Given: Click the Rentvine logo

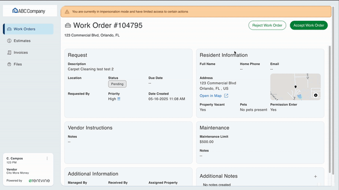Looking at the screenshot, I should pos(39,181).
